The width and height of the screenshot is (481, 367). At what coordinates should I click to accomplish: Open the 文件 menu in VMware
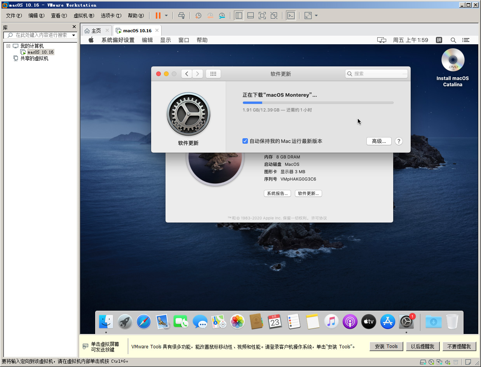point(14,16)
